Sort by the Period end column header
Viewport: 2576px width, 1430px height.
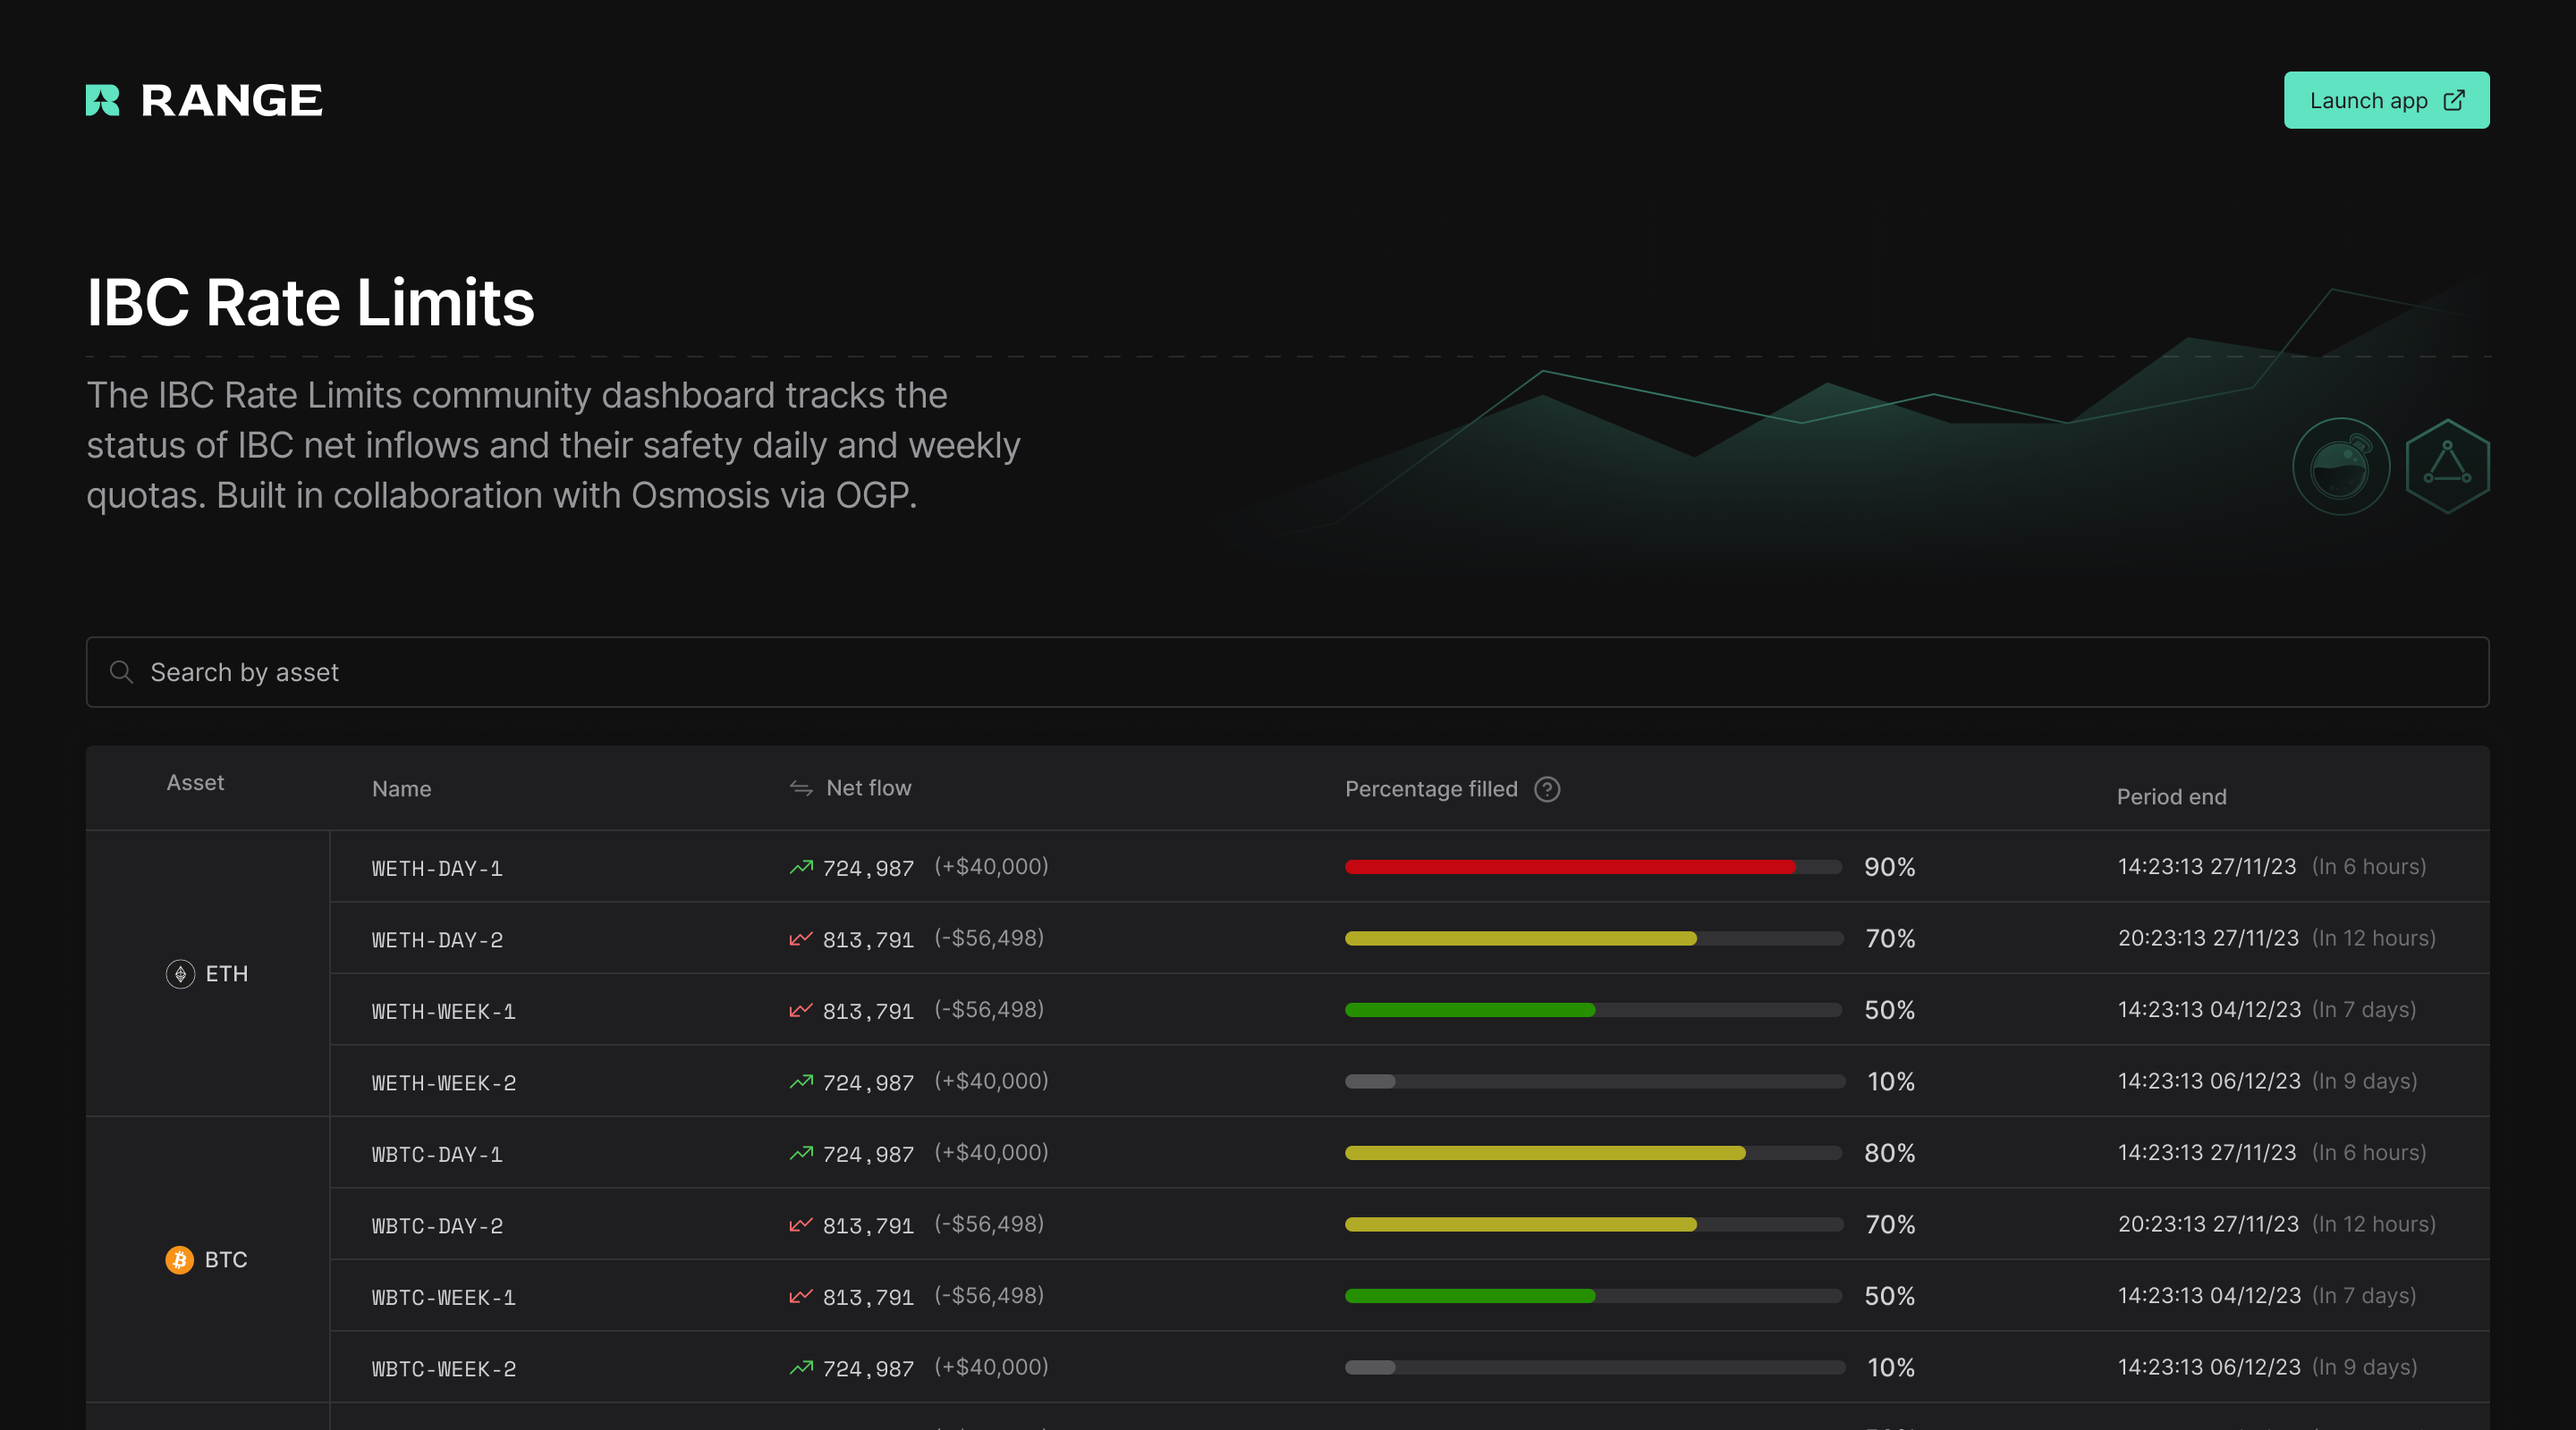(x=2171, y=796)
